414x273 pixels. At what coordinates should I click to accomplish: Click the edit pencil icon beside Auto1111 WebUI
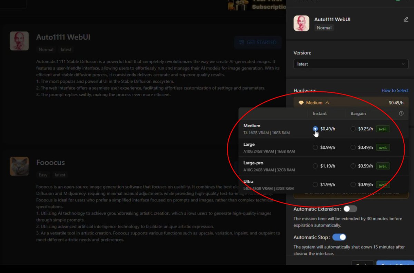coord(406,20)
